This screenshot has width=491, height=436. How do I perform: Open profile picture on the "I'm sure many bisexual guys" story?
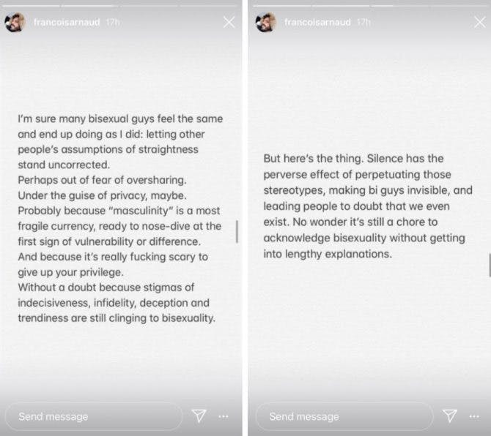pos(15,23)
